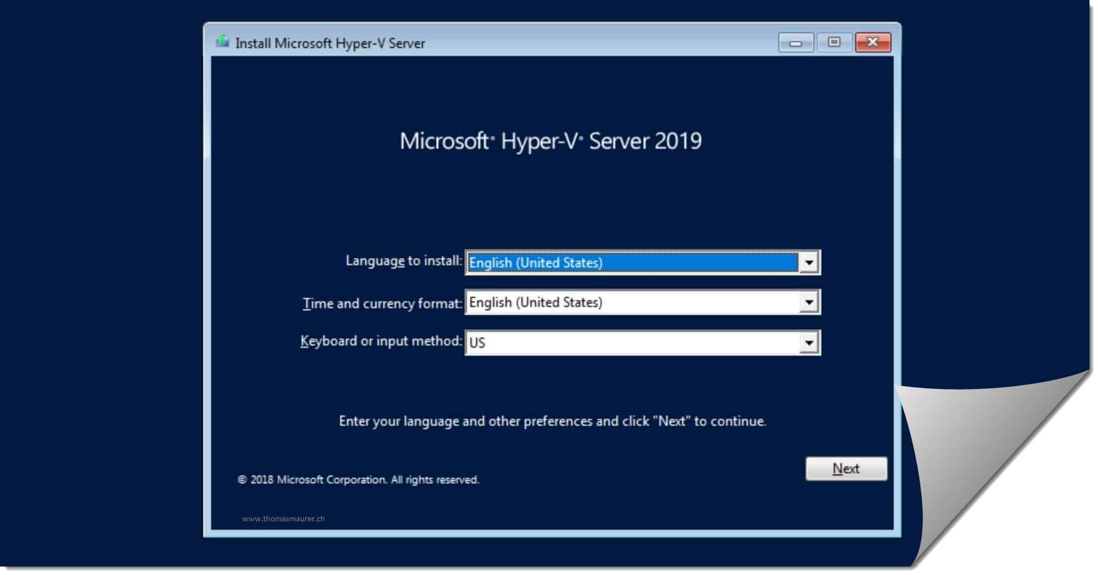Click the Microsoft Hyper-V Server 2019 heading
The image size is (1098, 575).
(551, 141)
